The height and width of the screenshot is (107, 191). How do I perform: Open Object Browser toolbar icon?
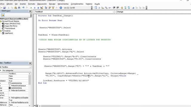[x=53, y=8]
